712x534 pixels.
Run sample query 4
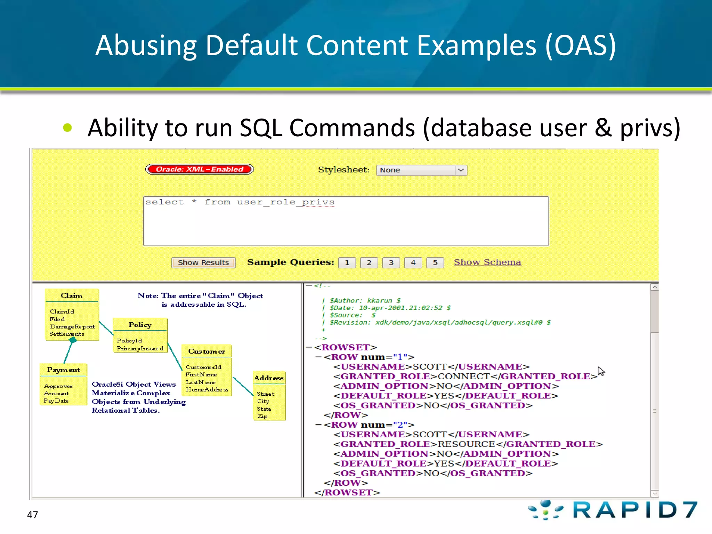(413, 262)
